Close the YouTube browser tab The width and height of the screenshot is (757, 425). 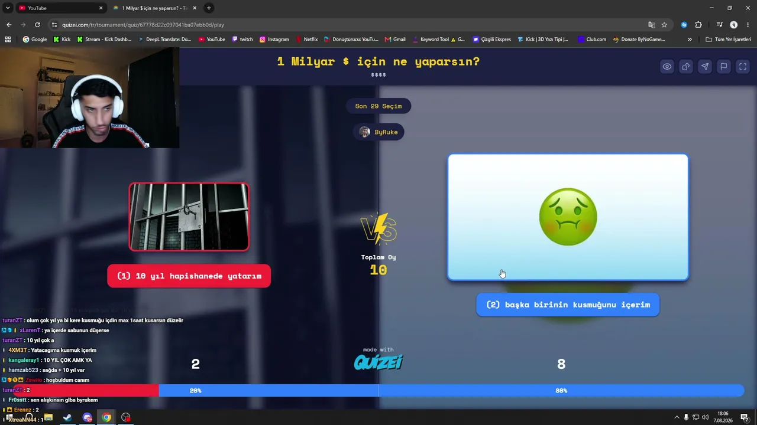tap(101, 8)
